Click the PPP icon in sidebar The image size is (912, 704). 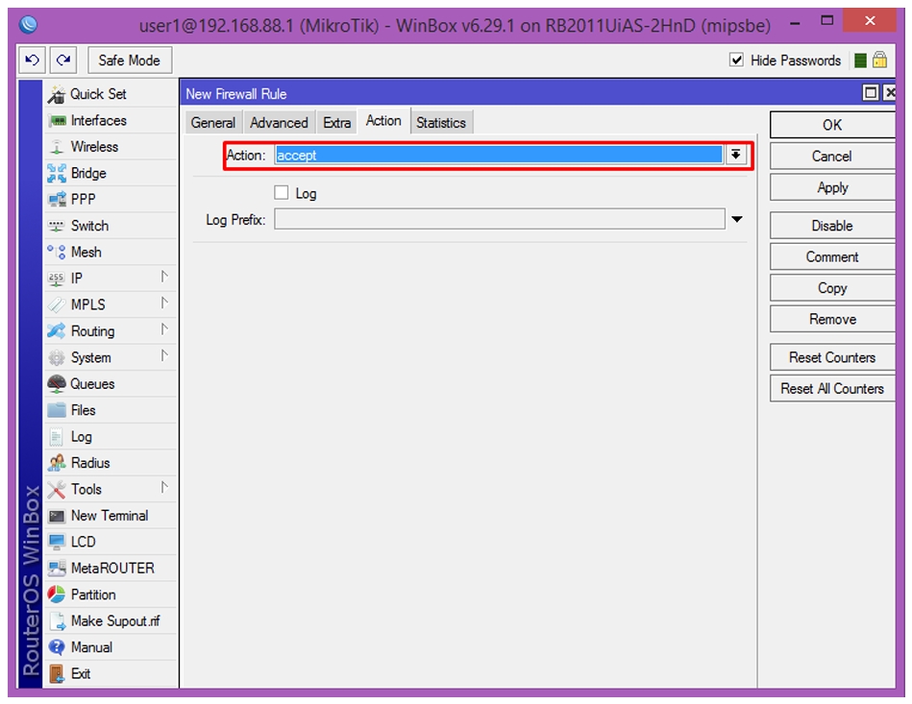pyautogui.click(x=57, y=200)
